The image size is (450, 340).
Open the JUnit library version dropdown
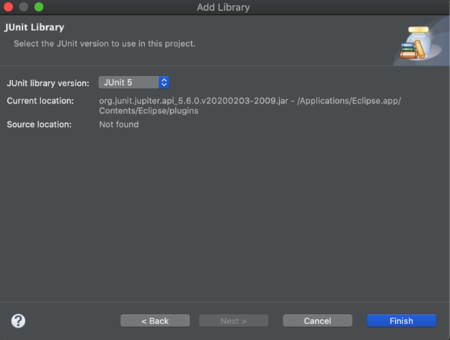pyautogui.click(x=133, y=83)
